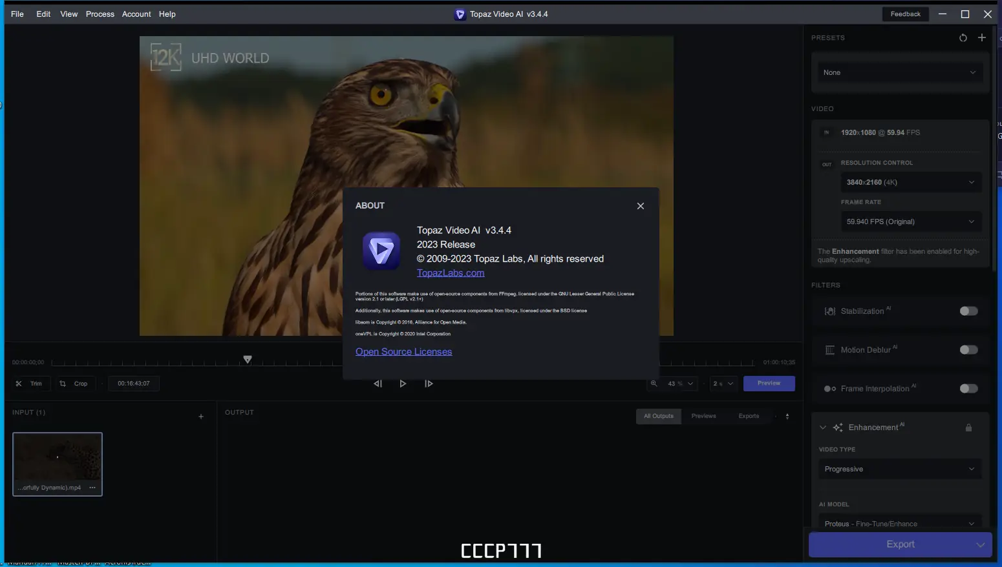Click the Frame Interpolation filter icon

click(830, 389)
